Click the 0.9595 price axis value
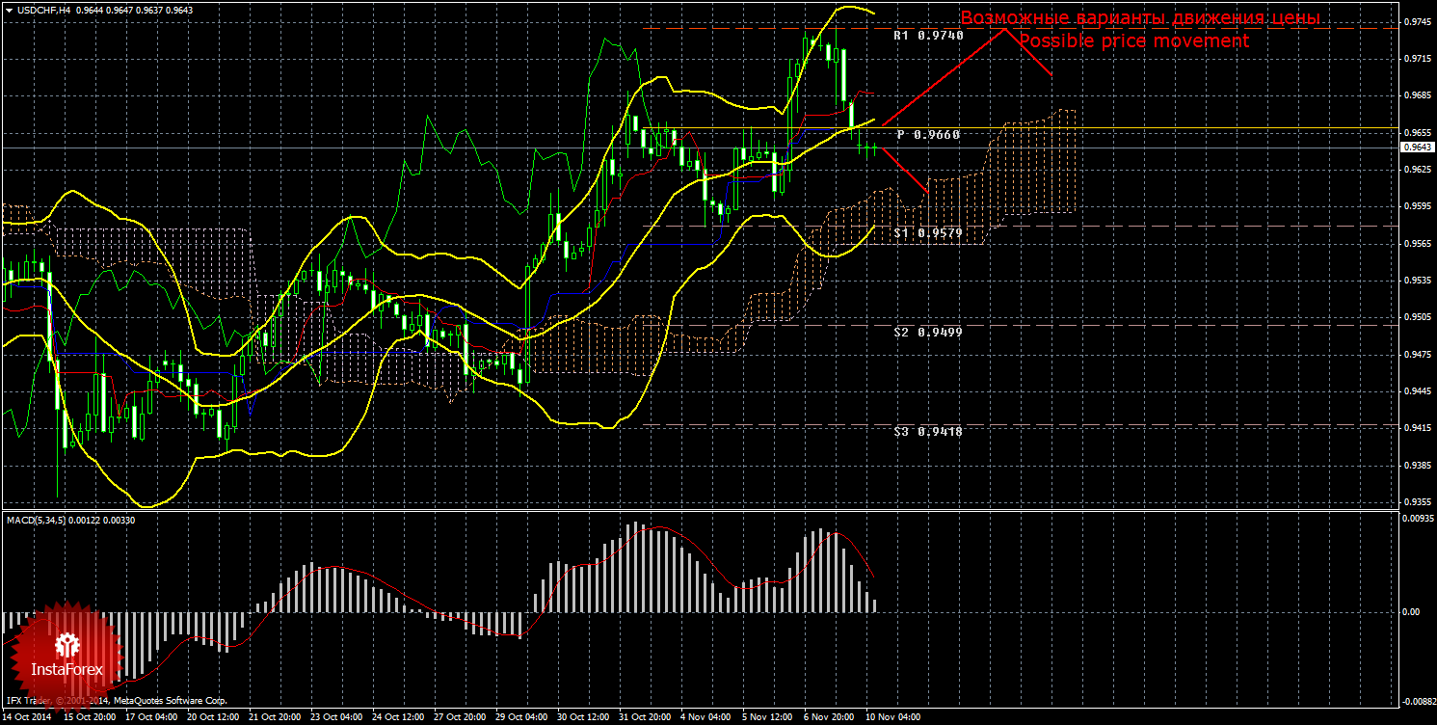The image size is (1437, 725). (1416, 206)
